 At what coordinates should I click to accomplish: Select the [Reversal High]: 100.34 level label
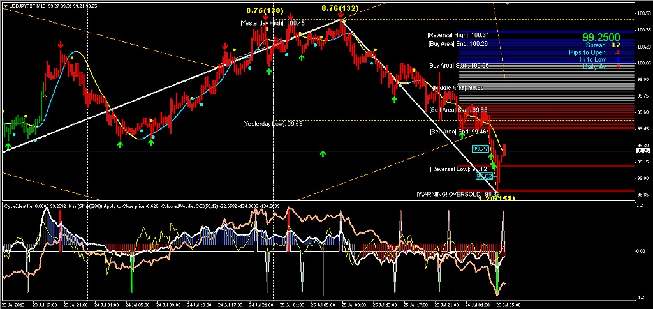458,35
